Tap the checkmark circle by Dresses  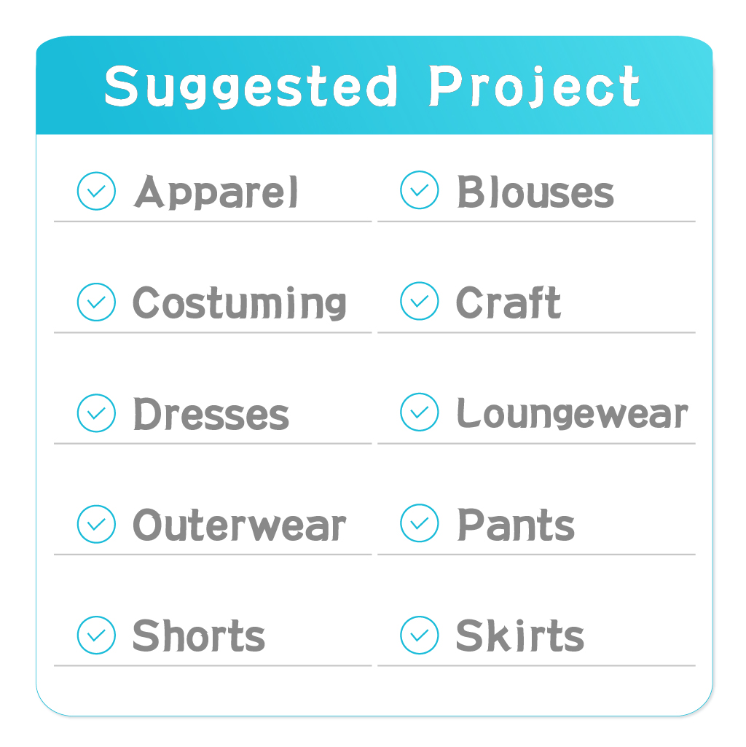tap(96, 413)
